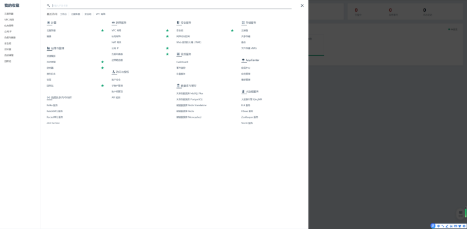The height and width of the screenshot is (229, 467).
Task: Click the AppCenter category icon
Action: 243,60
